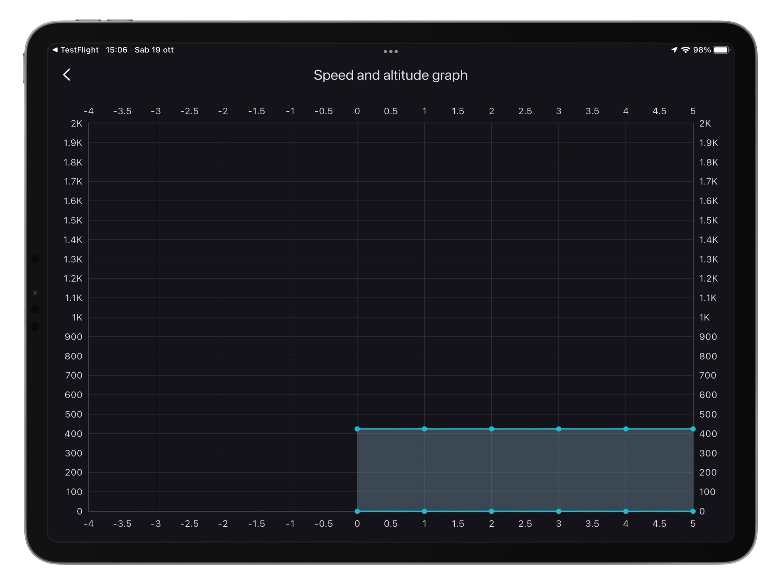Image resolution: width=782 pixels, height=586 pixels.
Task: Select upper line data point at x=5
Action: click(693, 429)
